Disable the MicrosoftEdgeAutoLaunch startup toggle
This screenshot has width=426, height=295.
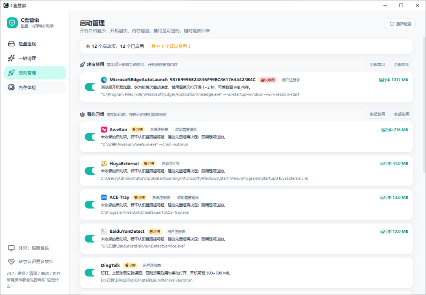91,87
